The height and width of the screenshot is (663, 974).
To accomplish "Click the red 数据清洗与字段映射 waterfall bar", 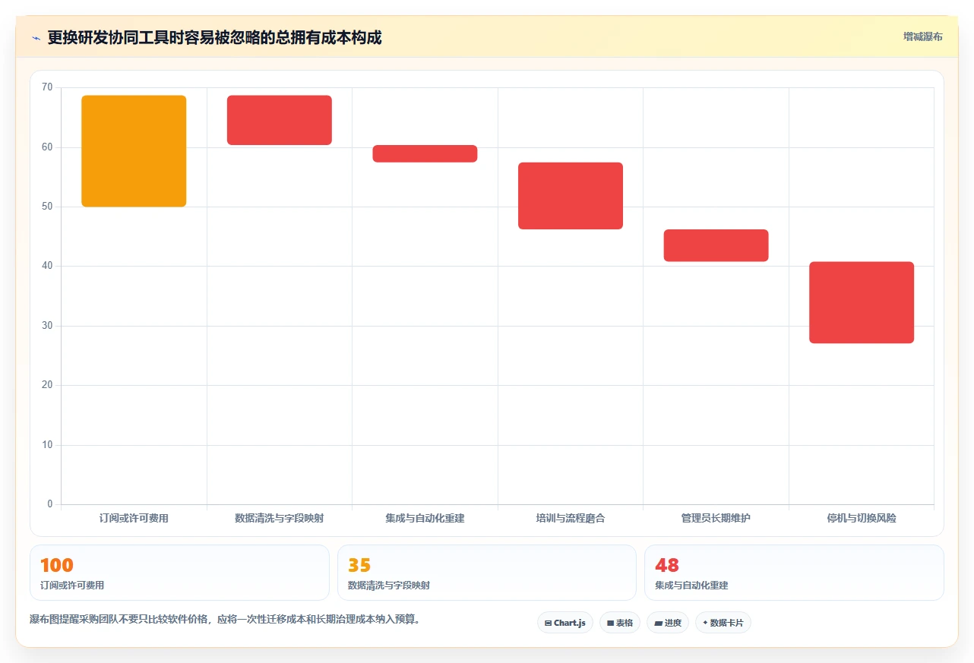I will (x=280, y=120).
